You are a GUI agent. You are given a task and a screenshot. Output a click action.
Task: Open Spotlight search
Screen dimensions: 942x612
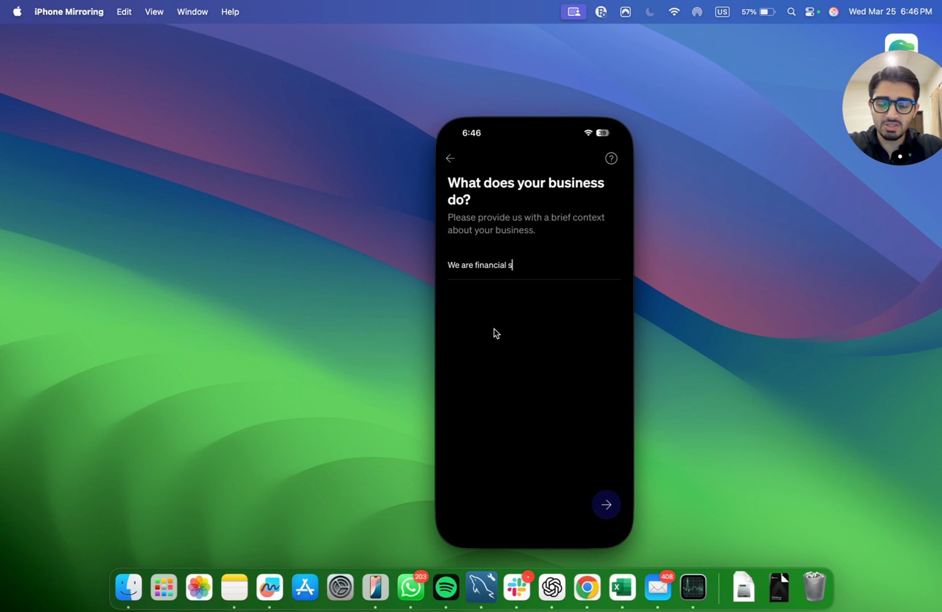pyautogui.click(x=791, y=12)
